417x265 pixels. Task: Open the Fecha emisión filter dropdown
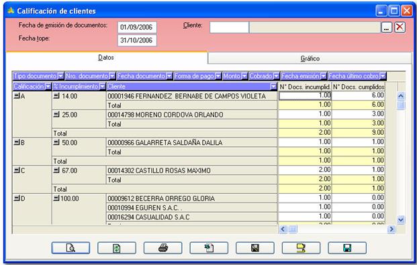click(323, 76)
